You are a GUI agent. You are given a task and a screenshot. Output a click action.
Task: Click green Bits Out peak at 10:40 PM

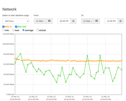87,56
